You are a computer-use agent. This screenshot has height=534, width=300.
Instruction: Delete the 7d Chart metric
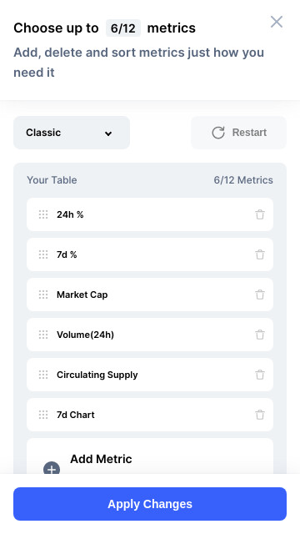click(260, 415)
